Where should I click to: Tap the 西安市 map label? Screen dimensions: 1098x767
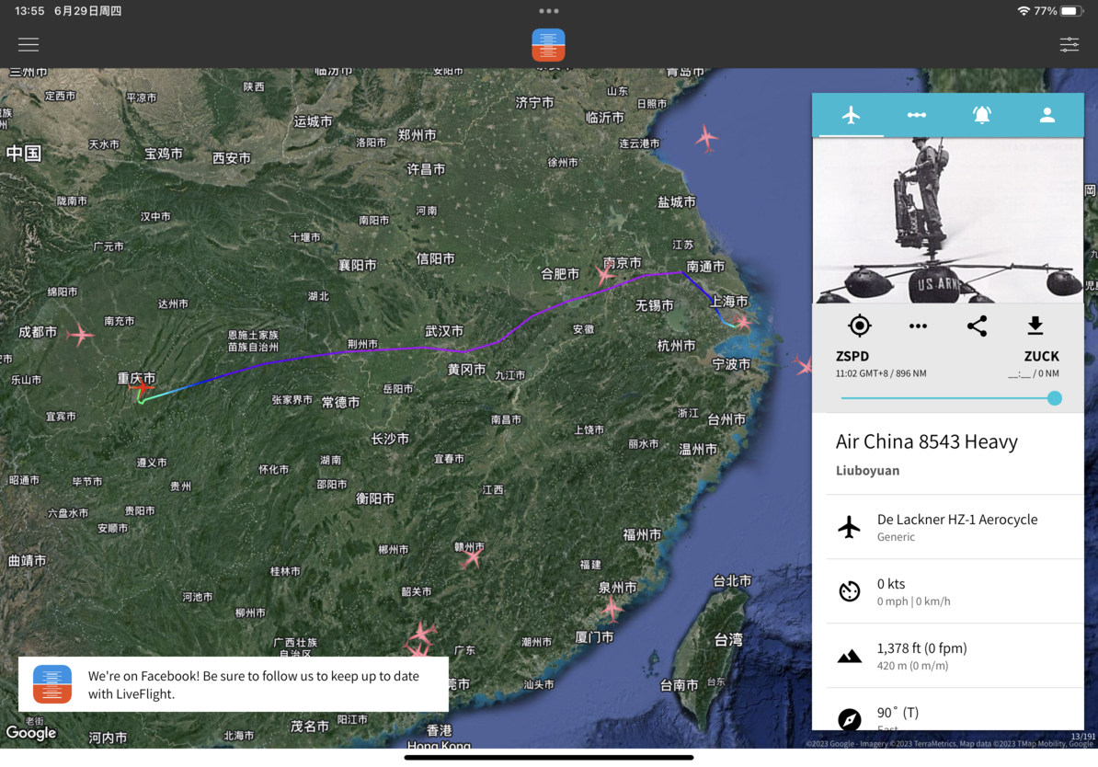tap(231, 158)
